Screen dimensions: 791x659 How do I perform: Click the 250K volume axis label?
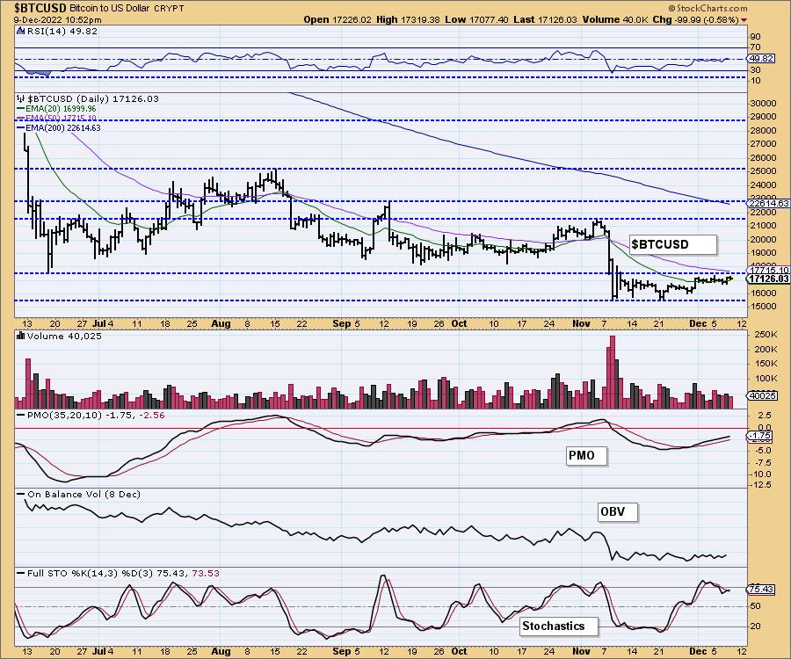[766, 335]
